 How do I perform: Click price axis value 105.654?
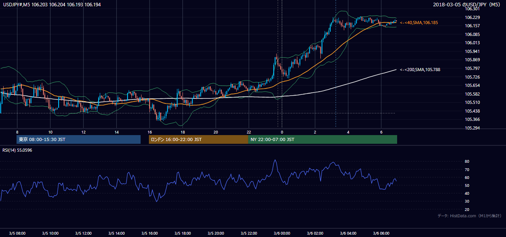pos(472,85)
